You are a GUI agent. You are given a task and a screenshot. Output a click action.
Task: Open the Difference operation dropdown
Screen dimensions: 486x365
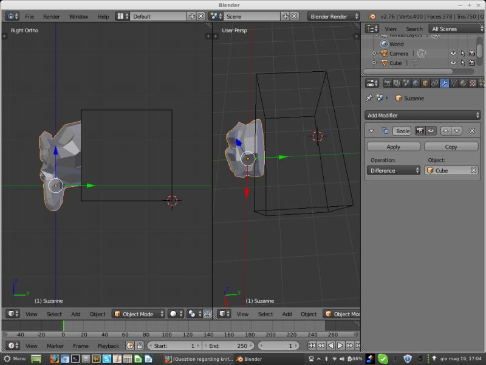pyautogui.click(x=393, y=170)
